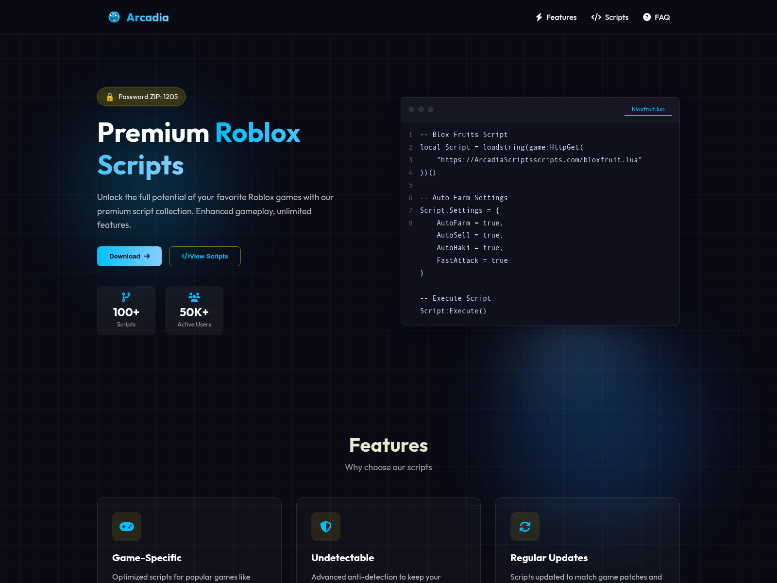Select the bloxfruit.lua code tab
777x583 pixels.
648,109
